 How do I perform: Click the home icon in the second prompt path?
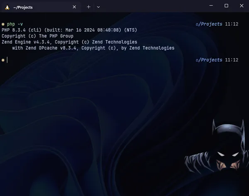point(197,60)
